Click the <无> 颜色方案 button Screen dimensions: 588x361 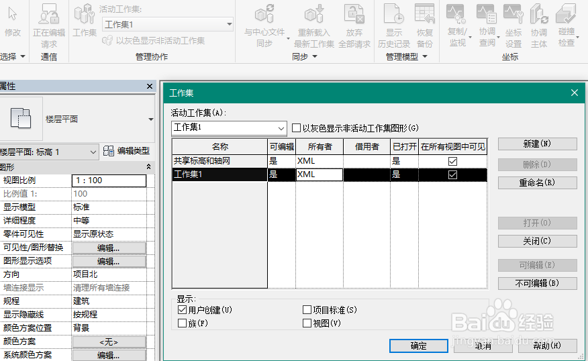click(x=109, y=342)
